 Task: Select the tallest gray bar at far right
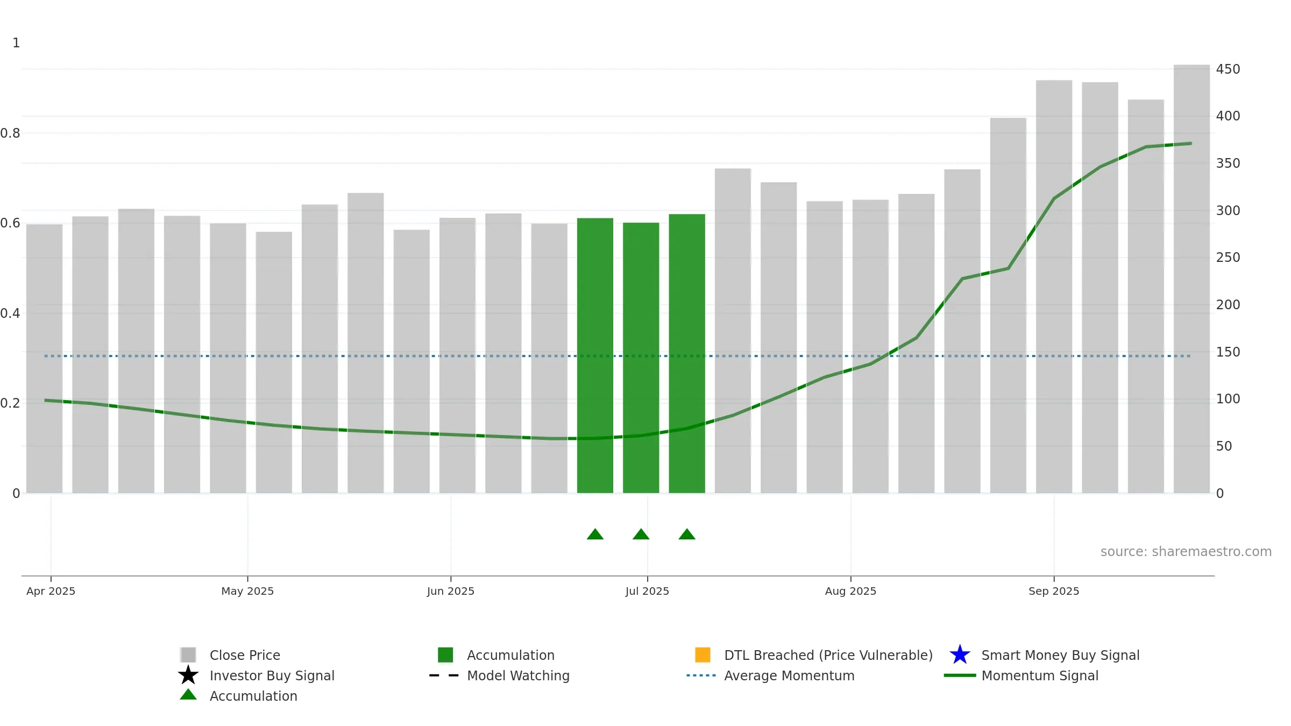pos(1191,279)
